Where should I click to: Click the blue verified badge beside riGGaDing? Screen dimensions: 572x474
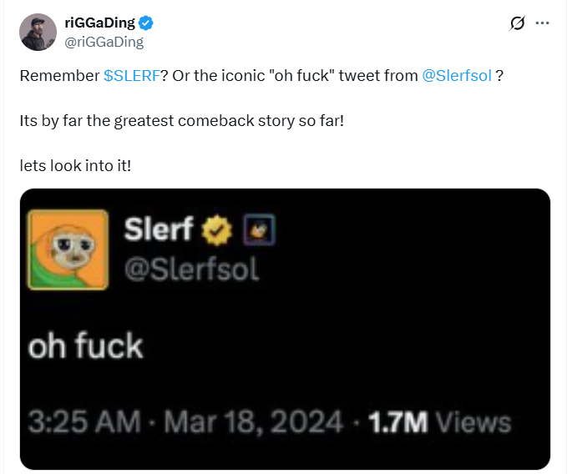tap(146, 23)
